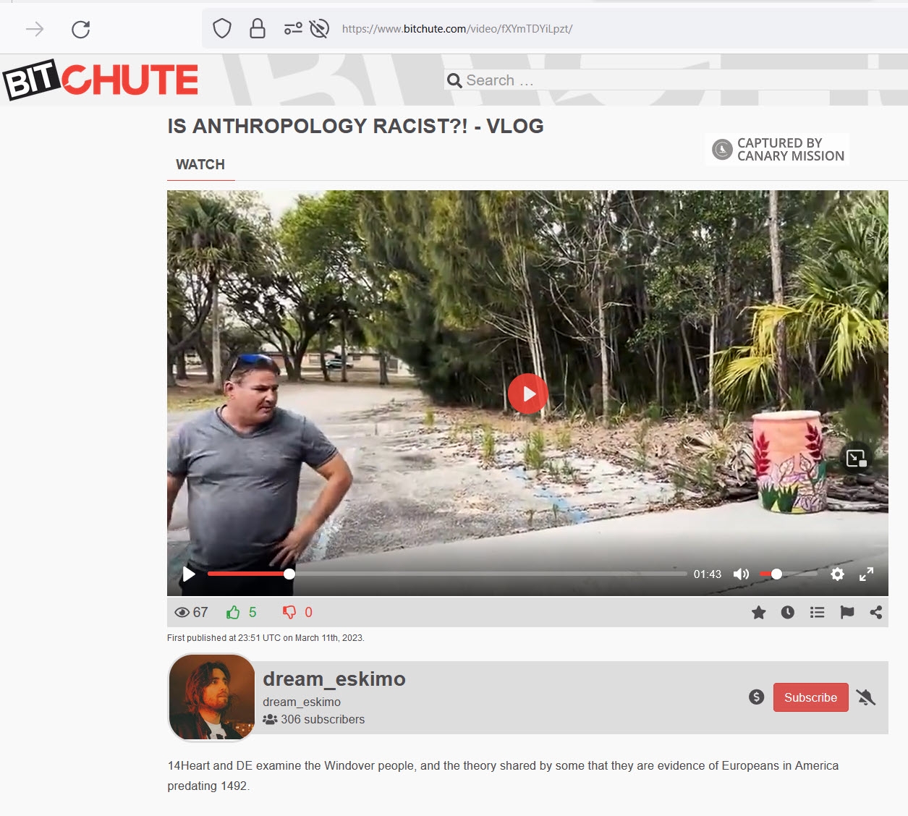
Task: Click the browser reload button
Action: 80,29
